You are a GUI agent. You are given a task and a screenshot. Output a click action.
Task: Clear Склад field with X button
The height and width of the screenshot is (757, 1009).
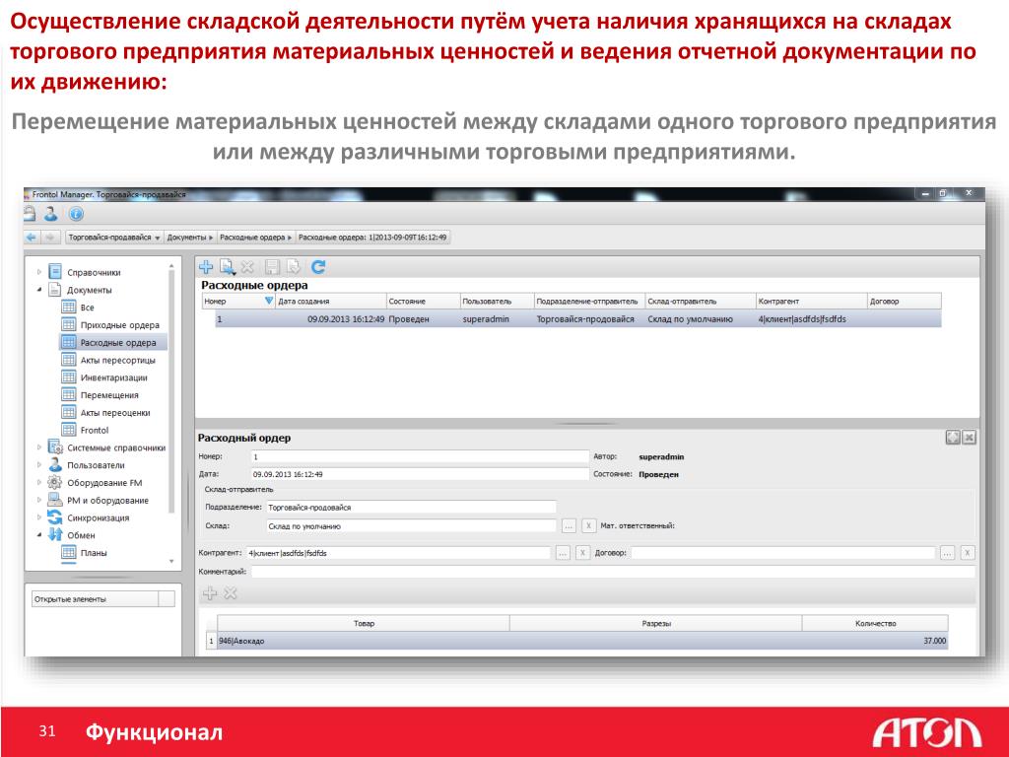click(x=588, y=526)
